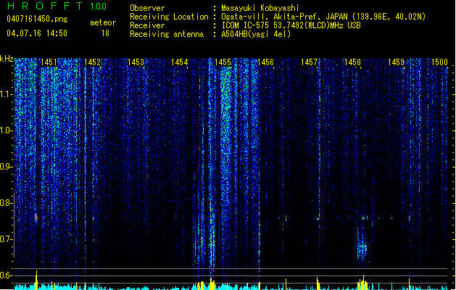Click the 1456 time marker
Screen dimensions: 456x290
coord(265,62)
